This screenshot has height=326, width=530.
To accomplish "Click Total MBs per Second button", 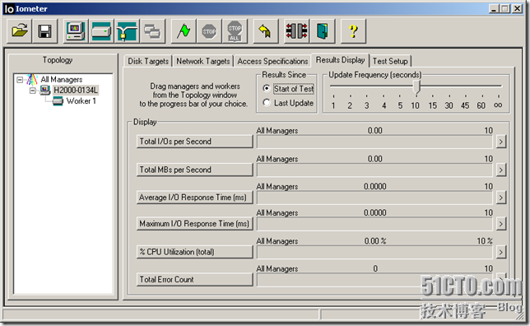I will click(195, 170).
